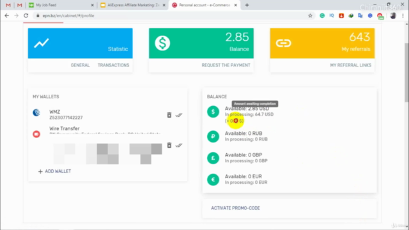Switch to AliExpress Affiliate Marketing tab
Viewport: 409px width, 230px height.
[x=133, y=5]
